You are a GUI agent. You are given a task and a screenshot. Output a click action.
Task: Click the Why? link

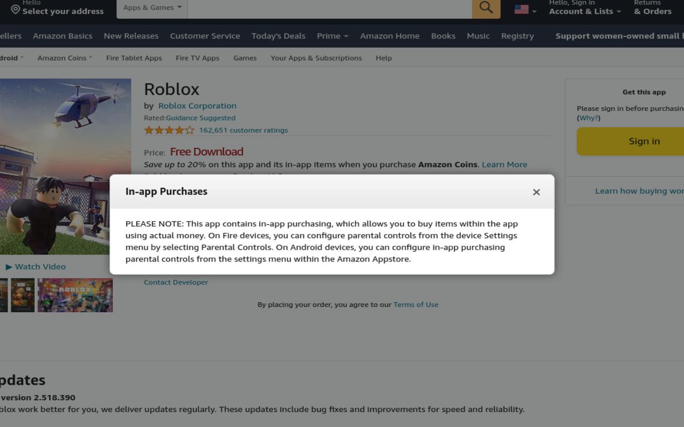pos(588,118)
